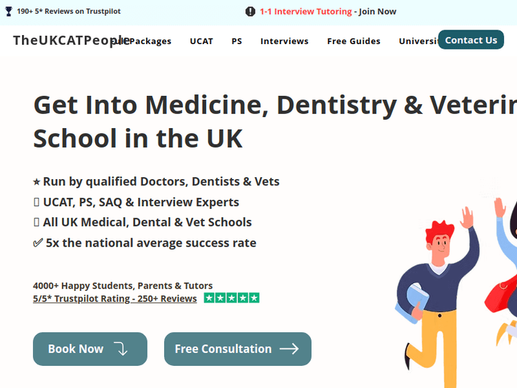Click the exclamation alert icon
Image resolution: width=517 pixels, height=388 pixels.
(x=250, y=12)
